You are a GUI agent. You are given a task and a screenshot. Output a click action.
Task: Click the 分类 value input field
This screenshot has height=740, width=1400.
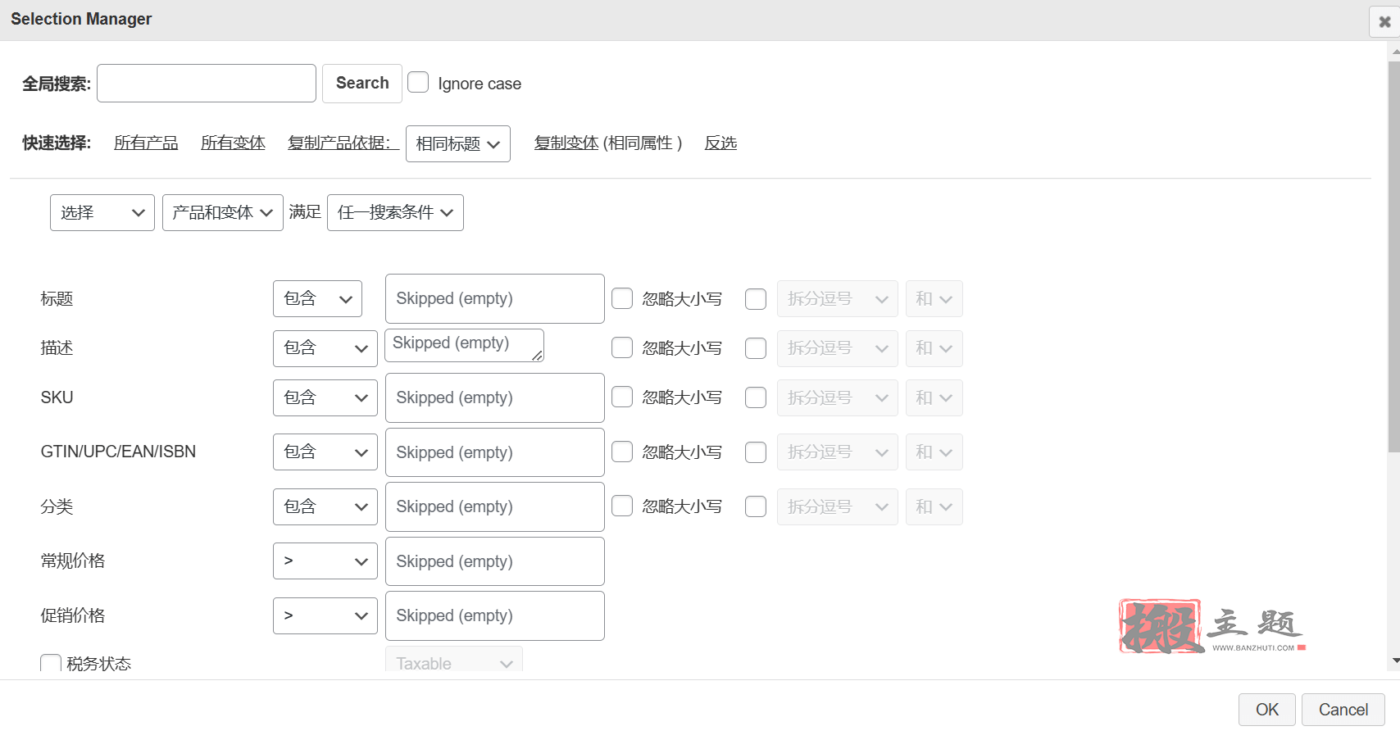[x=495, y=506]
